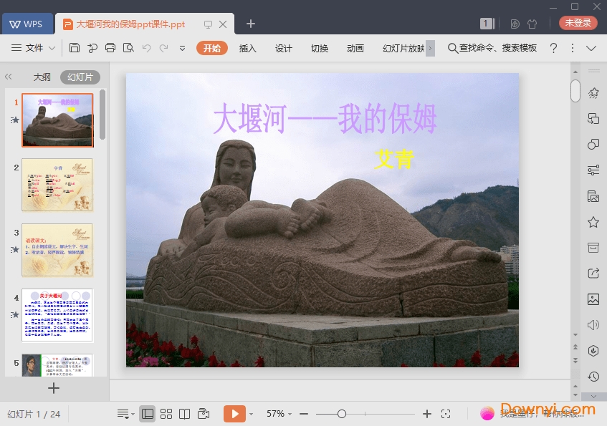Click the Print Preview icon
Screen dimensions: 607x426
pyautogui.click(x=128, y=48)
